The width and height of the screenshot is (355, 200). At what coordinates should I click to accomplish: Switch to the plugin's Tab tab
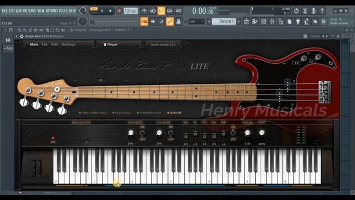[44, 44]
